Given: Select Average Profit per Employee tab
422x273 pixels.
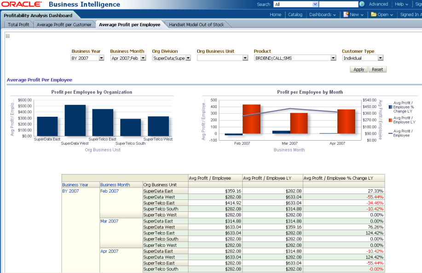Looking at the screenshot, I should [129, 24].
